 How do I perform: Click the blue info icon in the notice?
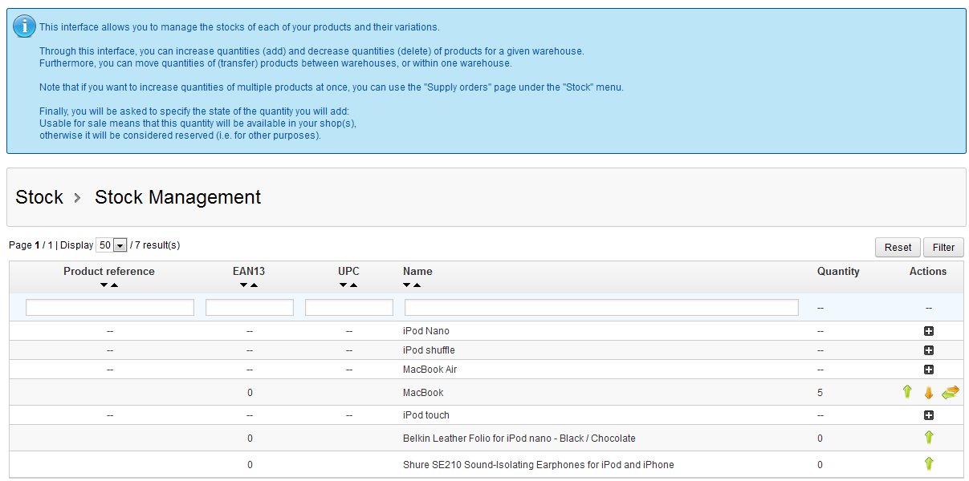tap(24, 26)
